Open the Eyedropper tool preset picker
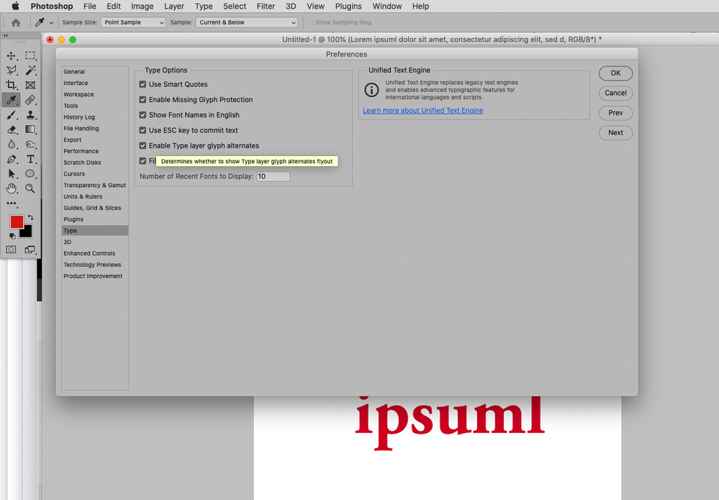 coord(45,22)
